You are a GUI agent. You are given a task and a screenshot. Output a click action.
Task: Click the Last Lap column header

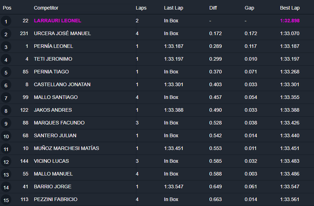tap(173, 8)
